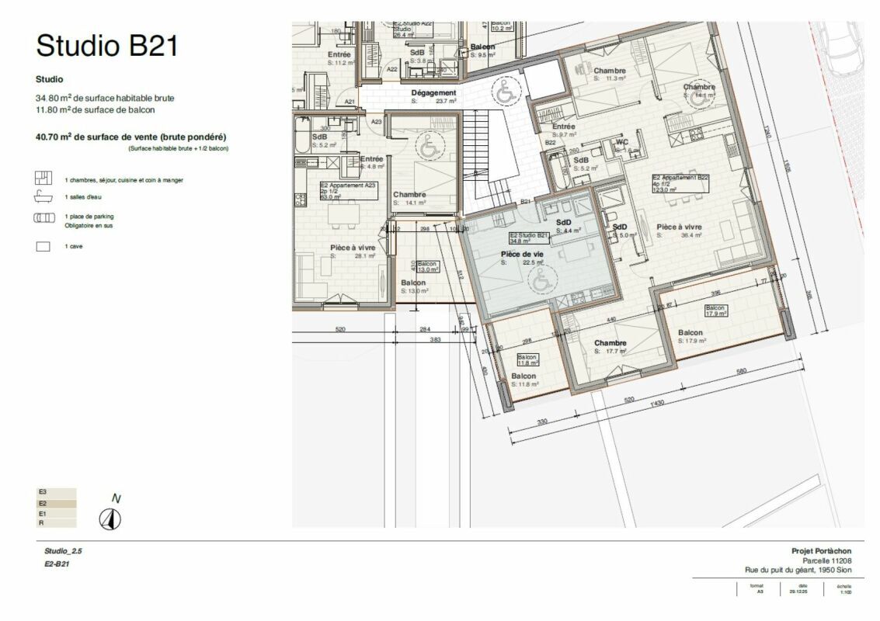The image size is (880, 621).
Task: Click the Balcon 17.9 m² label box
Action: pyautogui.click(x=715, y=310)
